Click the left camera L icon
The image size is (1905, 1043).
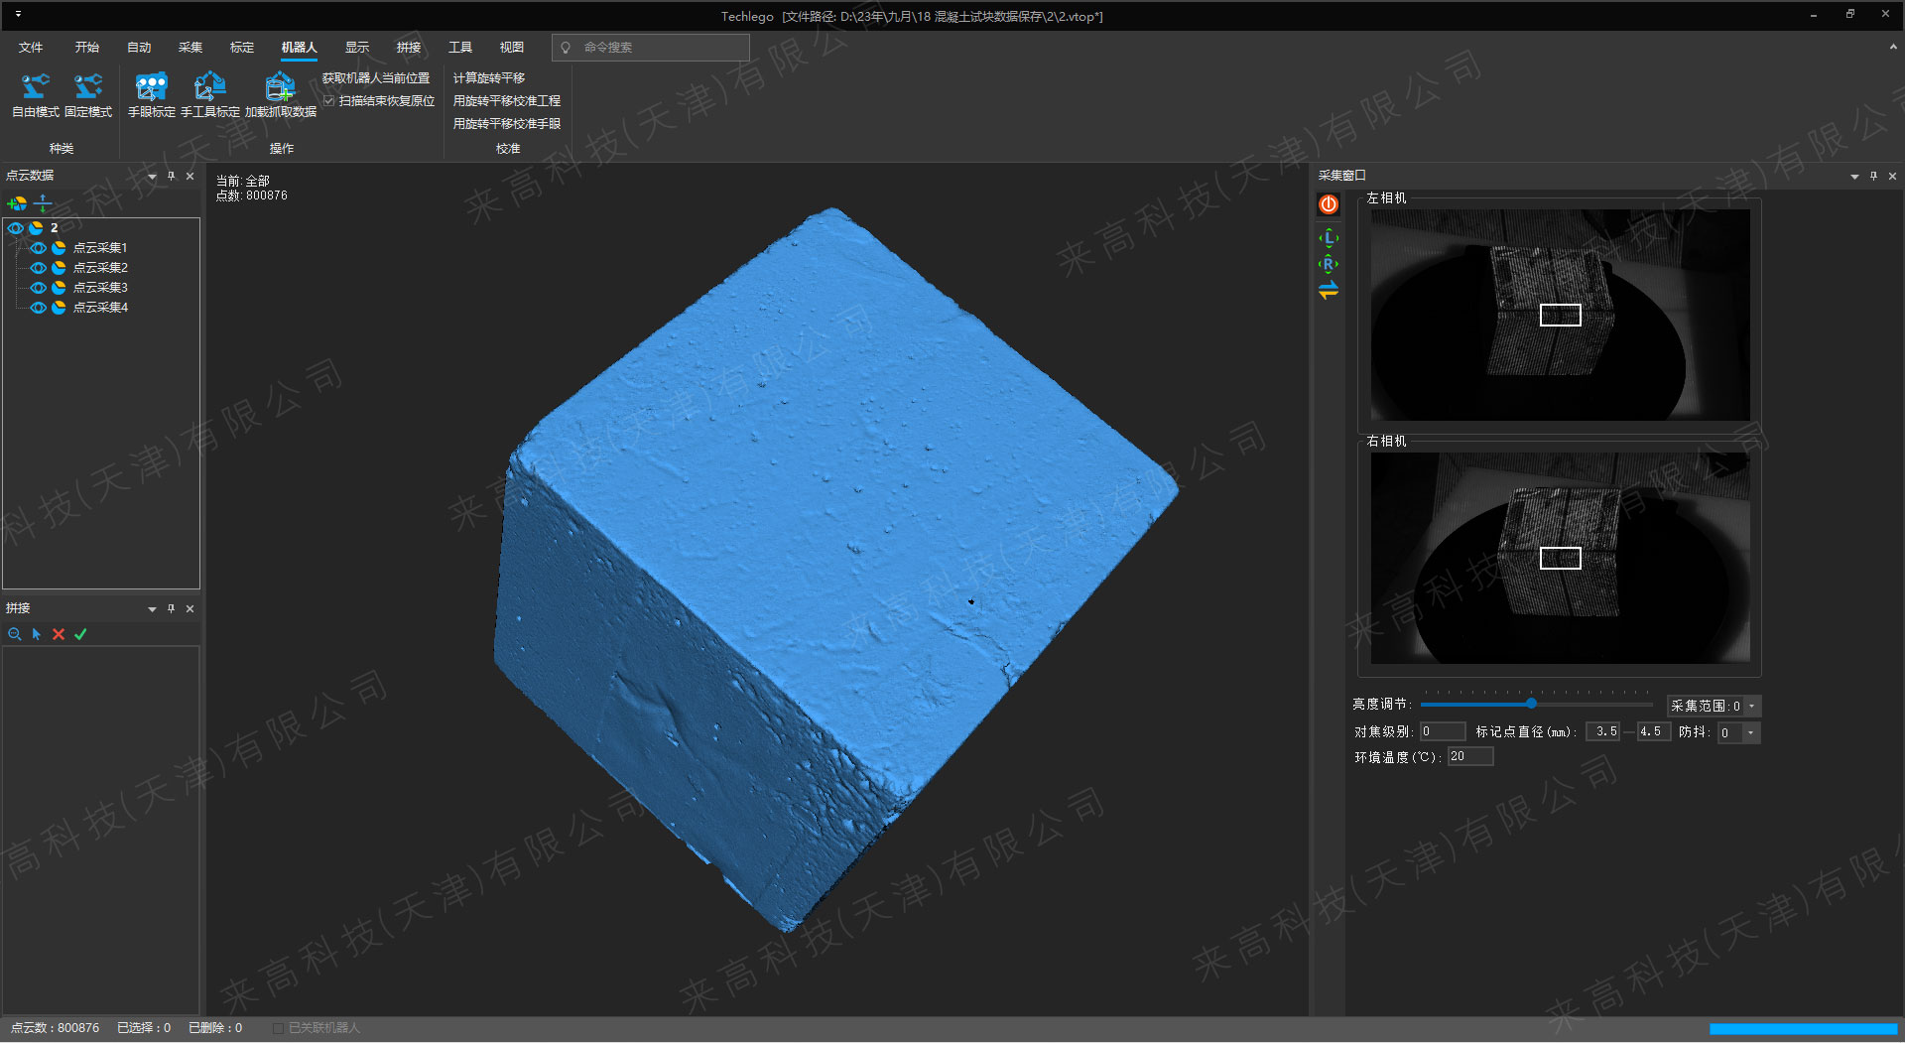(x=1329, y=238)
